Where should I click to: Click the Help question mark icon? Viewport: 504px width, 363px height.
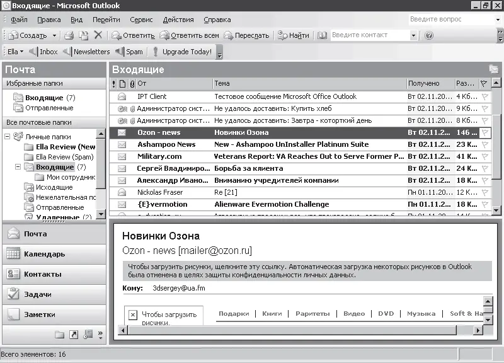(429, 35)
